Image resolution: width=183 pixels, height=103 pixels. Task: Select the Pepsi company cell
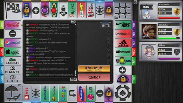13,43
